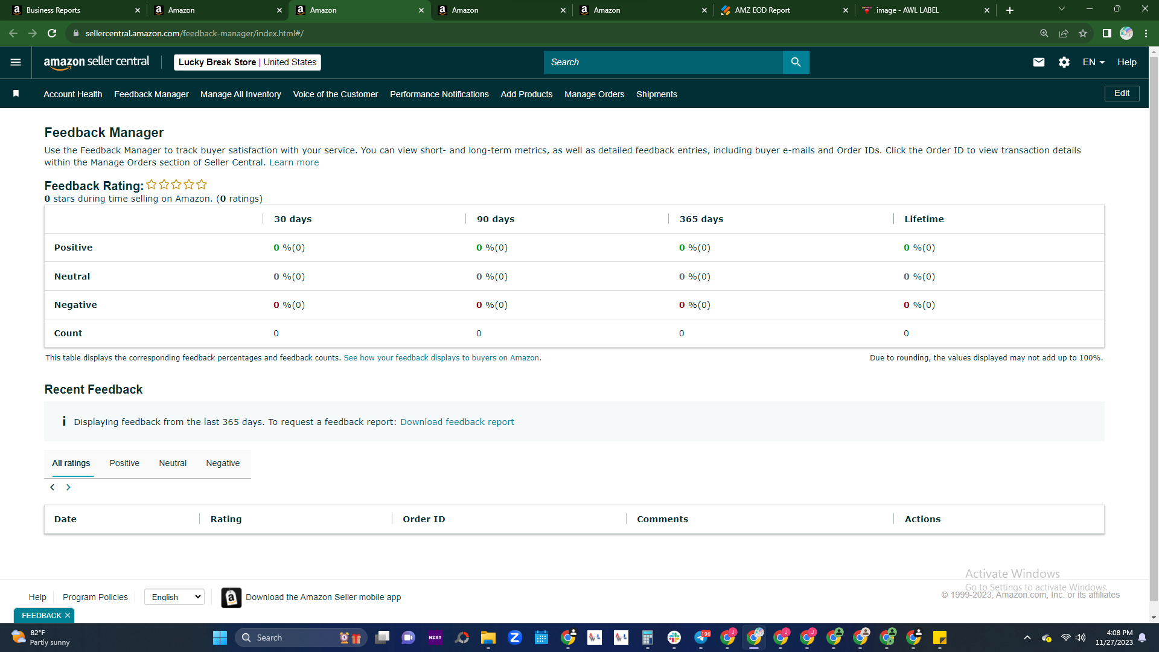
Task: Click Download feedback report link
Action: pyautogui.click(x=457, y=422)
